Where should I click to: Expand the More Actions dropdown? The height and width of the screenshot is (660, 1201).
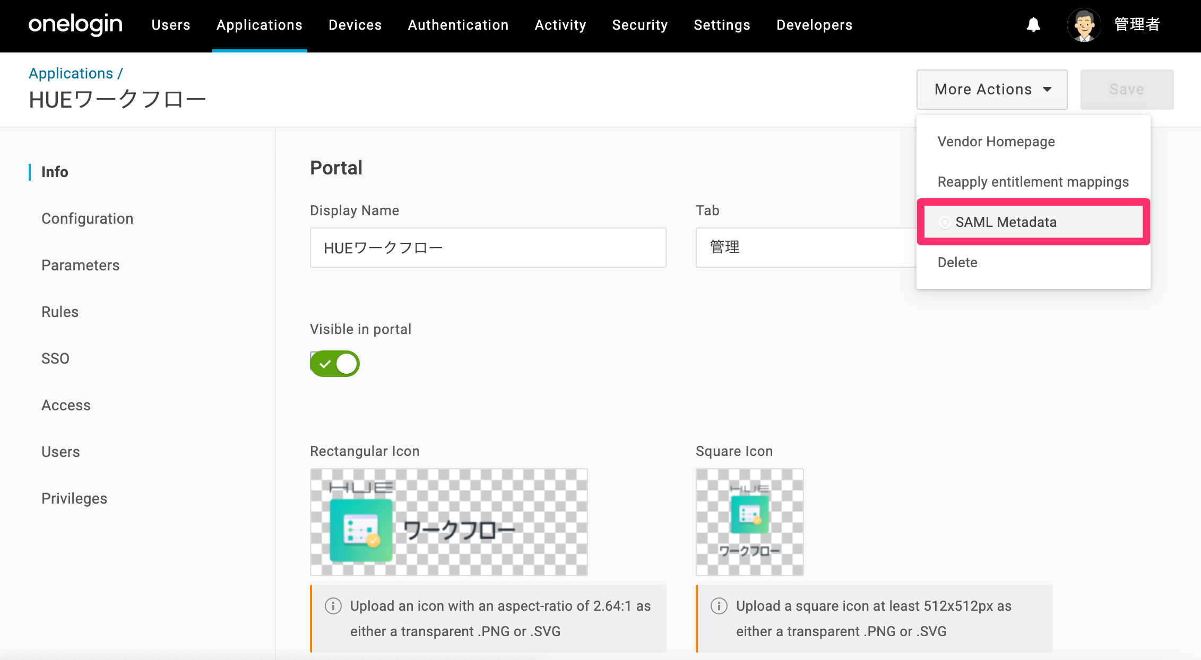[992, 90]
